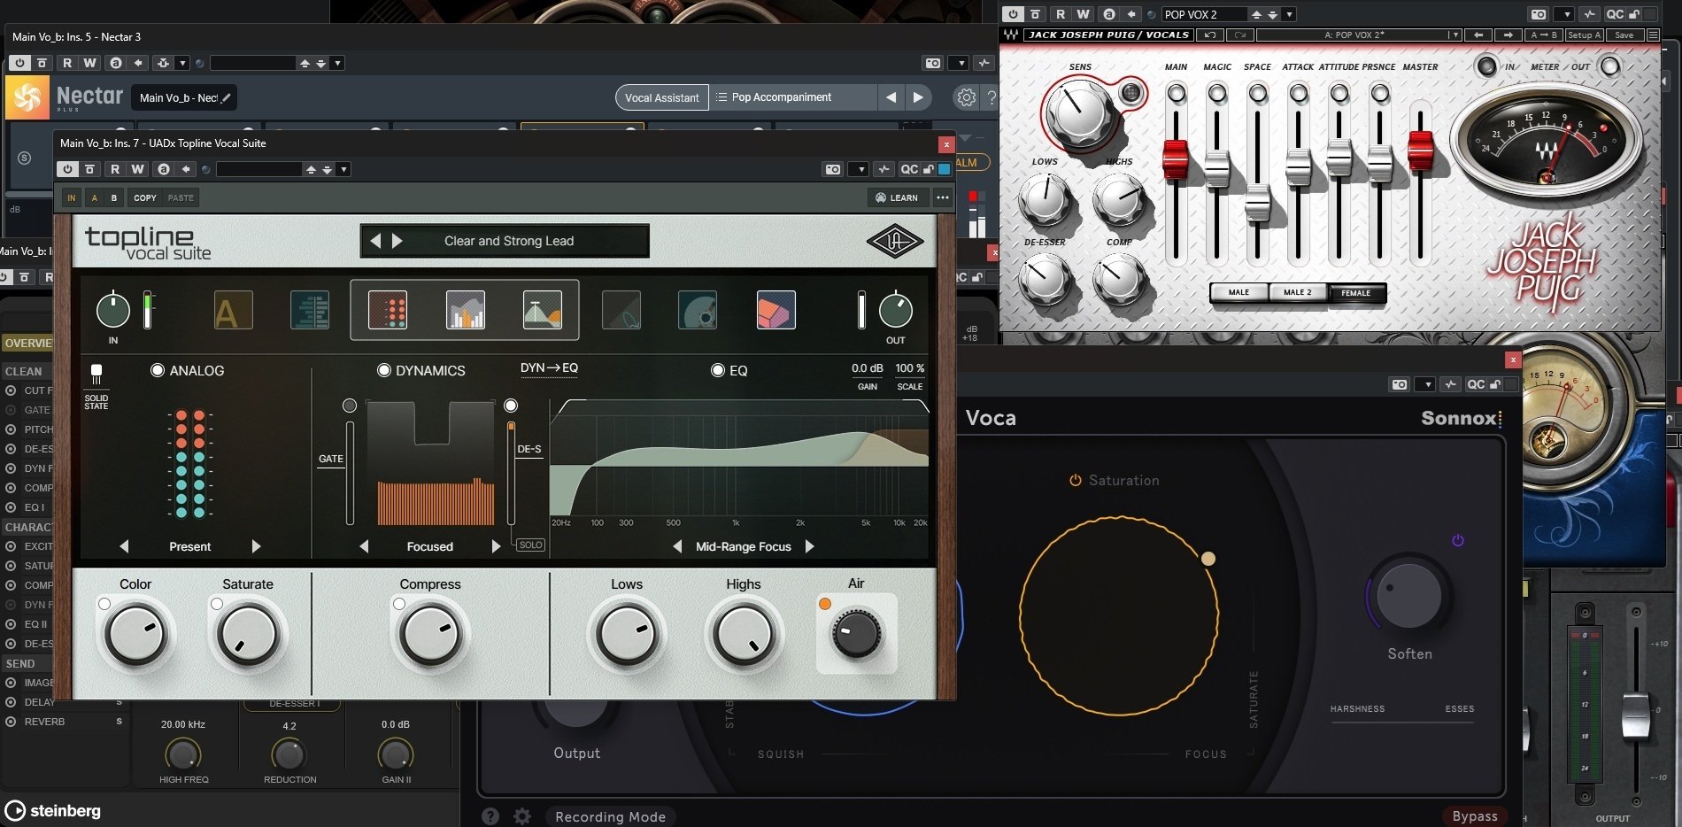Image resolution: width=1682 pixels, height=827 pixels.
Task: Toggle the Topline IN bypass button
Action: [x=72, y=197]
